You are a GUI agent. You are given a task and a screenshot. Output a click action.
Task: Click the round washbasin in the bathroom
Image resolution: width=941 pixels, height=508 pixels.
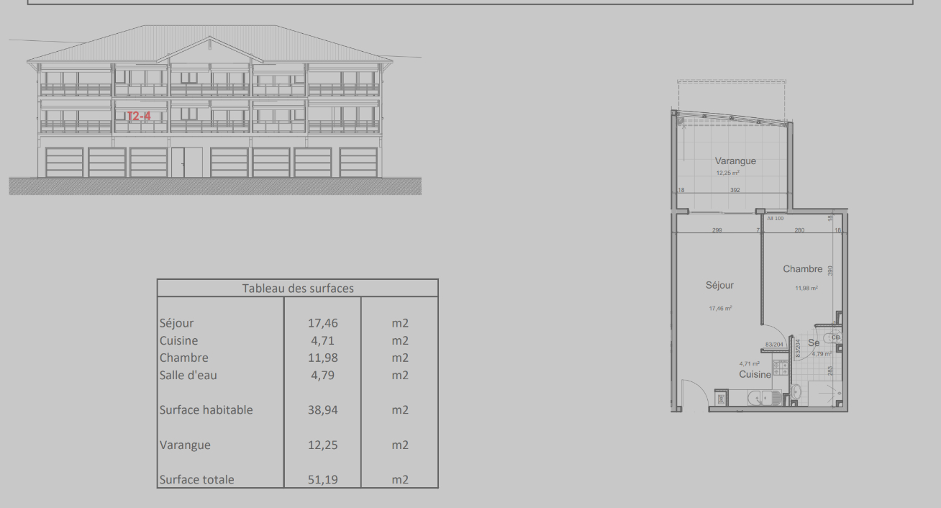pos(796,391)
